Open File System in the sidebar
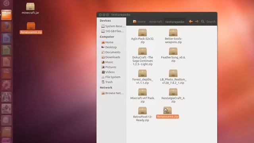 pos(112,77)
